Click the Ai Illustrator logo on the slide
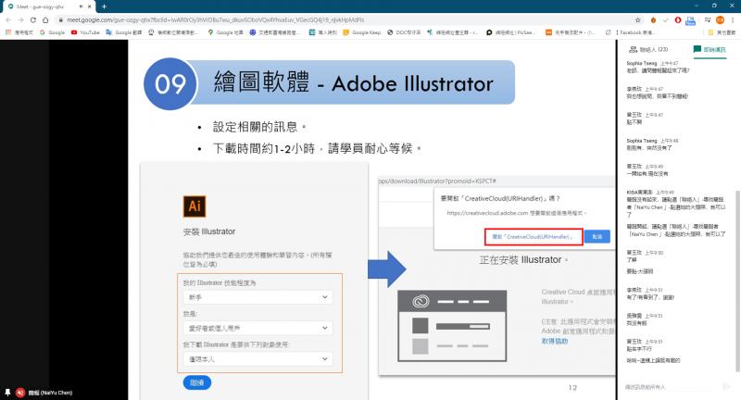The width and height of the screenshot is (741, 400). coord(195,206)
